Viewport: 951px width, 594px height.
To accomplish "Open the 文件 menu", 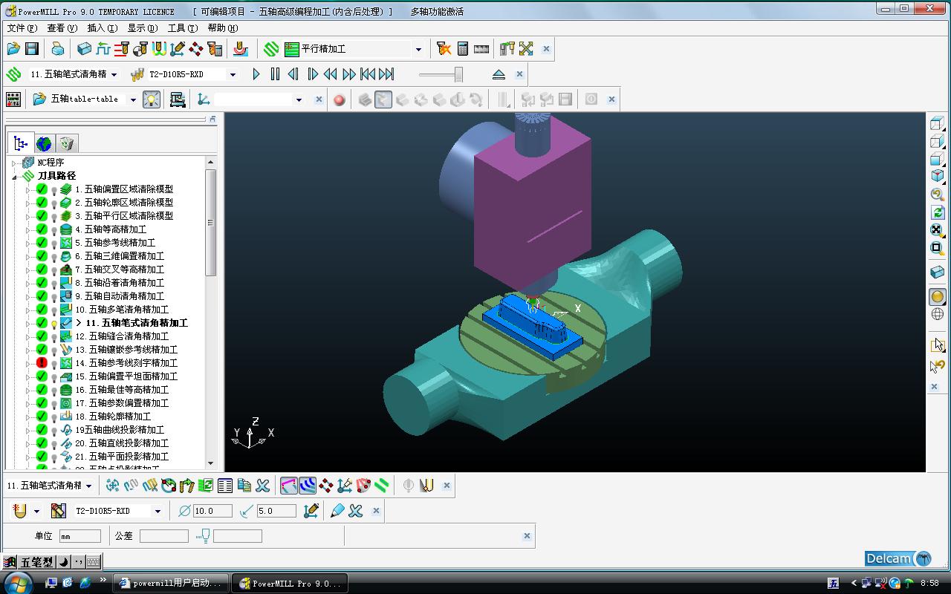I will [x=22, y=28].
